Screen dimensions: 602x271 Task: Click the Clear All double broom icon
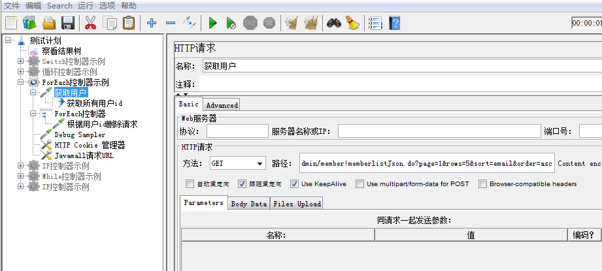coord(311,23)
